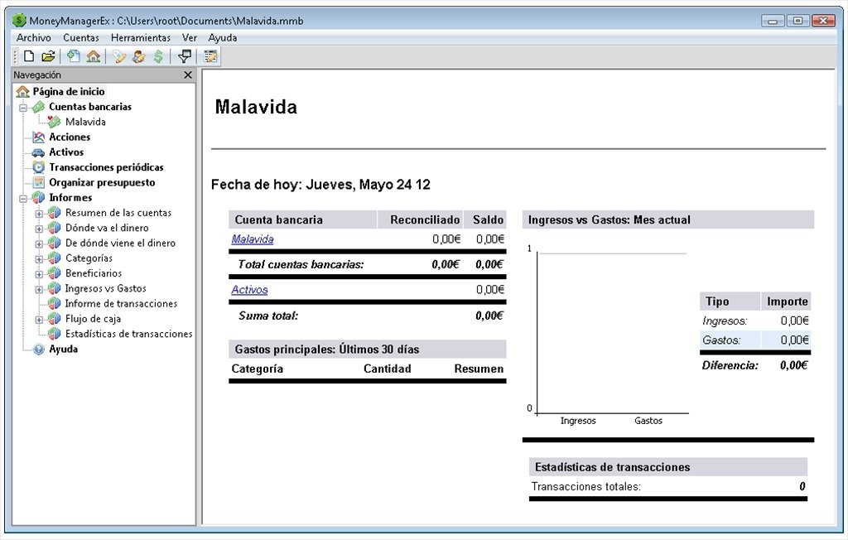
Task: Expand the Ingresos vs Gastos node
Action: (39, 289)
